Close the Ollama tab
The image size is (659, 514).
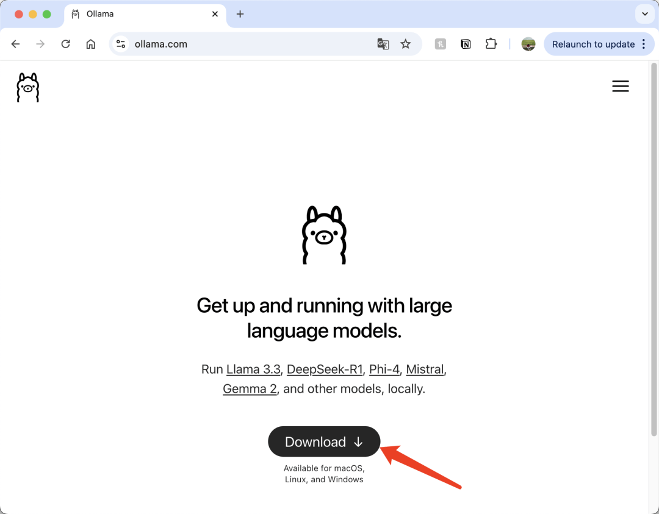[x=215, y=14]
